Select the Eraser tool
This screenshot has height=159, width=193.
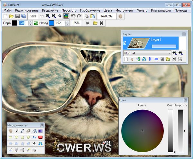coord(28,131)
